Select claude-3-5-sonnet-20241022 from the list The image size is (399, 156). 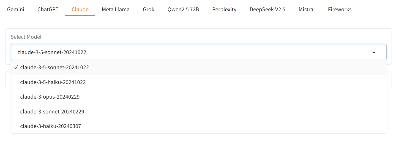click(x=54, y=67)
